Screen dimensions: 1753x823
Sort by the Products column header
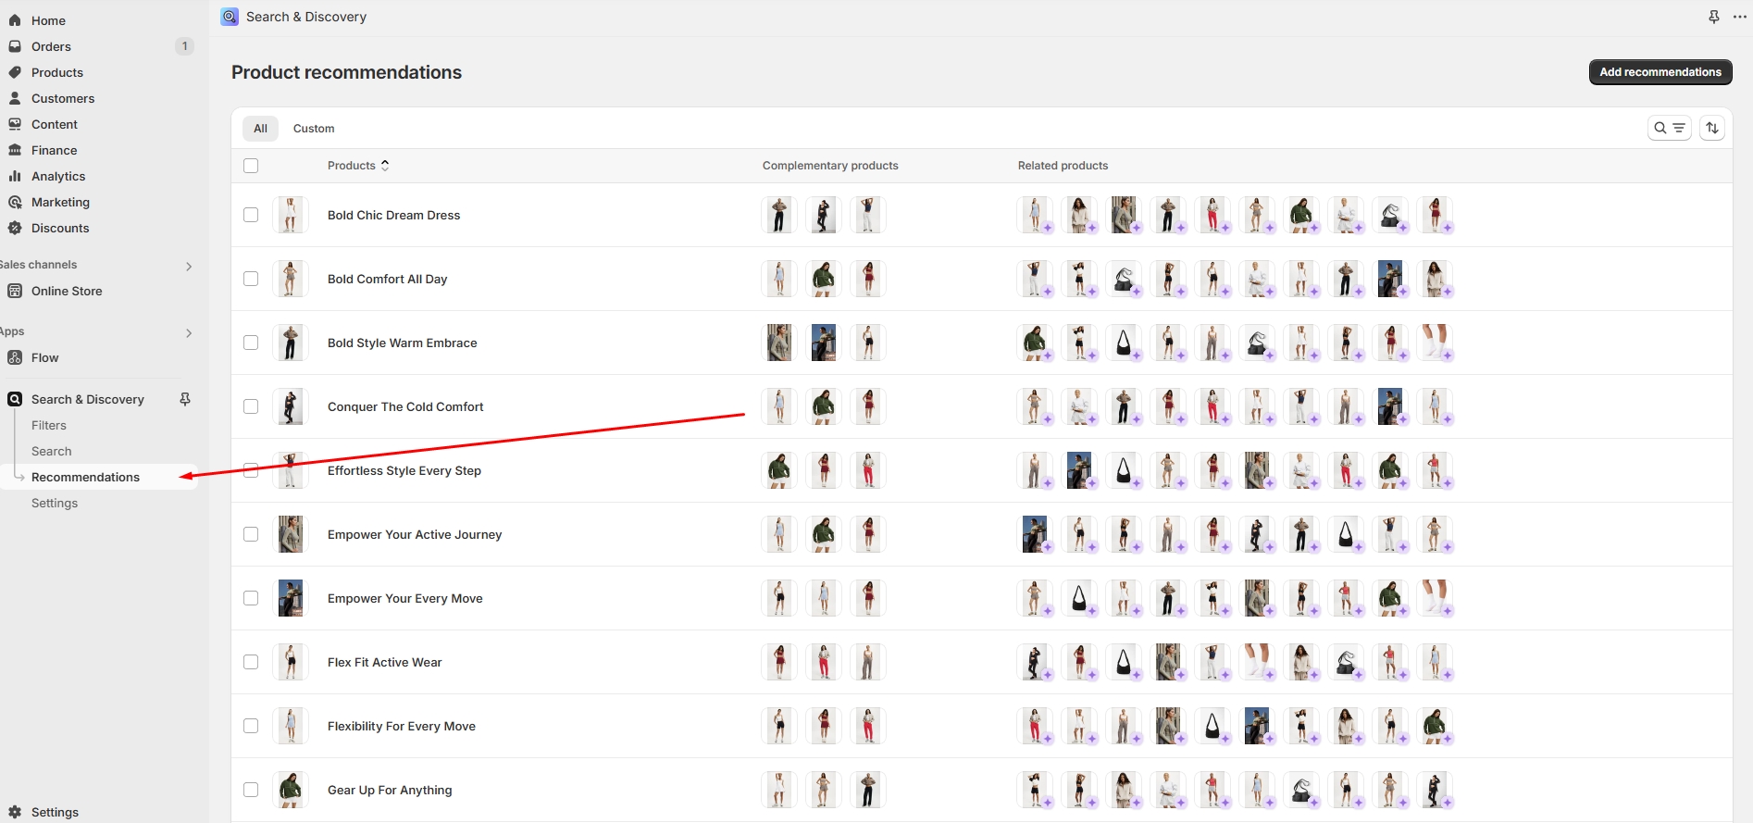(x=357, y=166)
